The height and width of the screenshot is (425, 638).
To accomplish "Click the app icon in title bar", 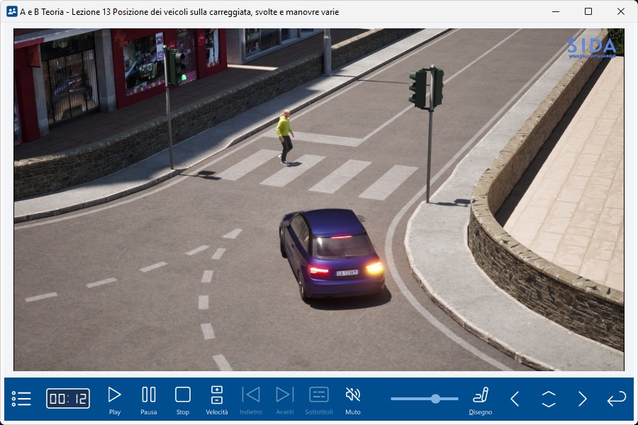I will (x=11, y=11).
